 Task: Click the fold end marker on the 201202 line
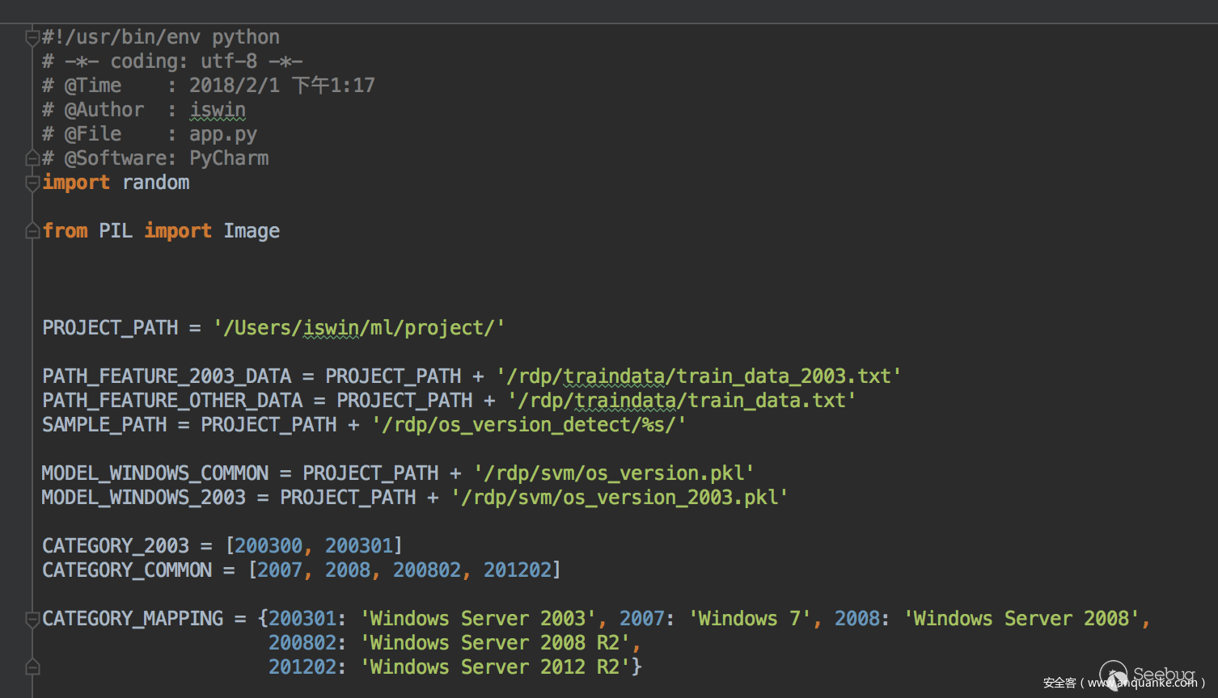(x=32, y=667)
